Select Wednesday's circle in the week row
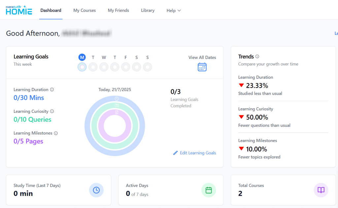338x208 pixels. point(104,67)
